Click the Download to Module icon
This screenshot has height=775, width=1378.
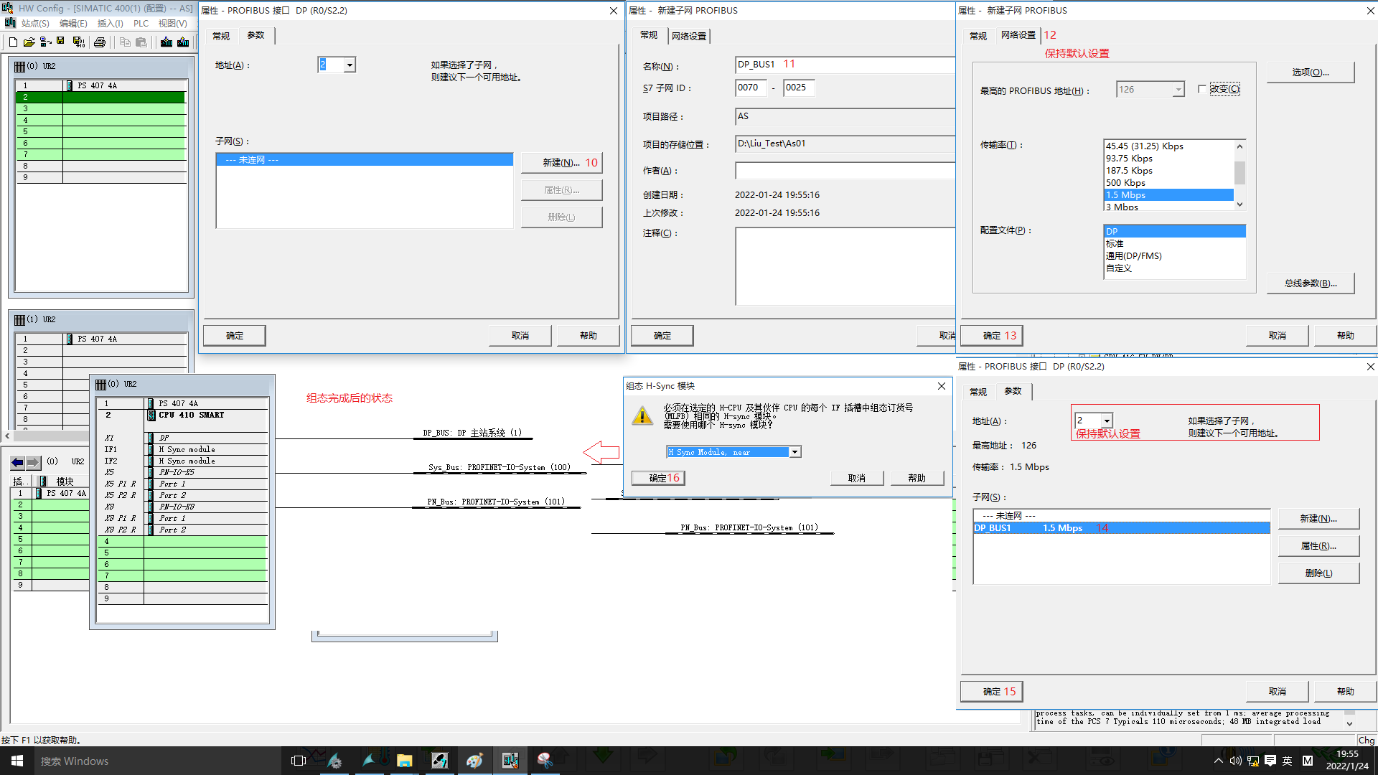167,42
